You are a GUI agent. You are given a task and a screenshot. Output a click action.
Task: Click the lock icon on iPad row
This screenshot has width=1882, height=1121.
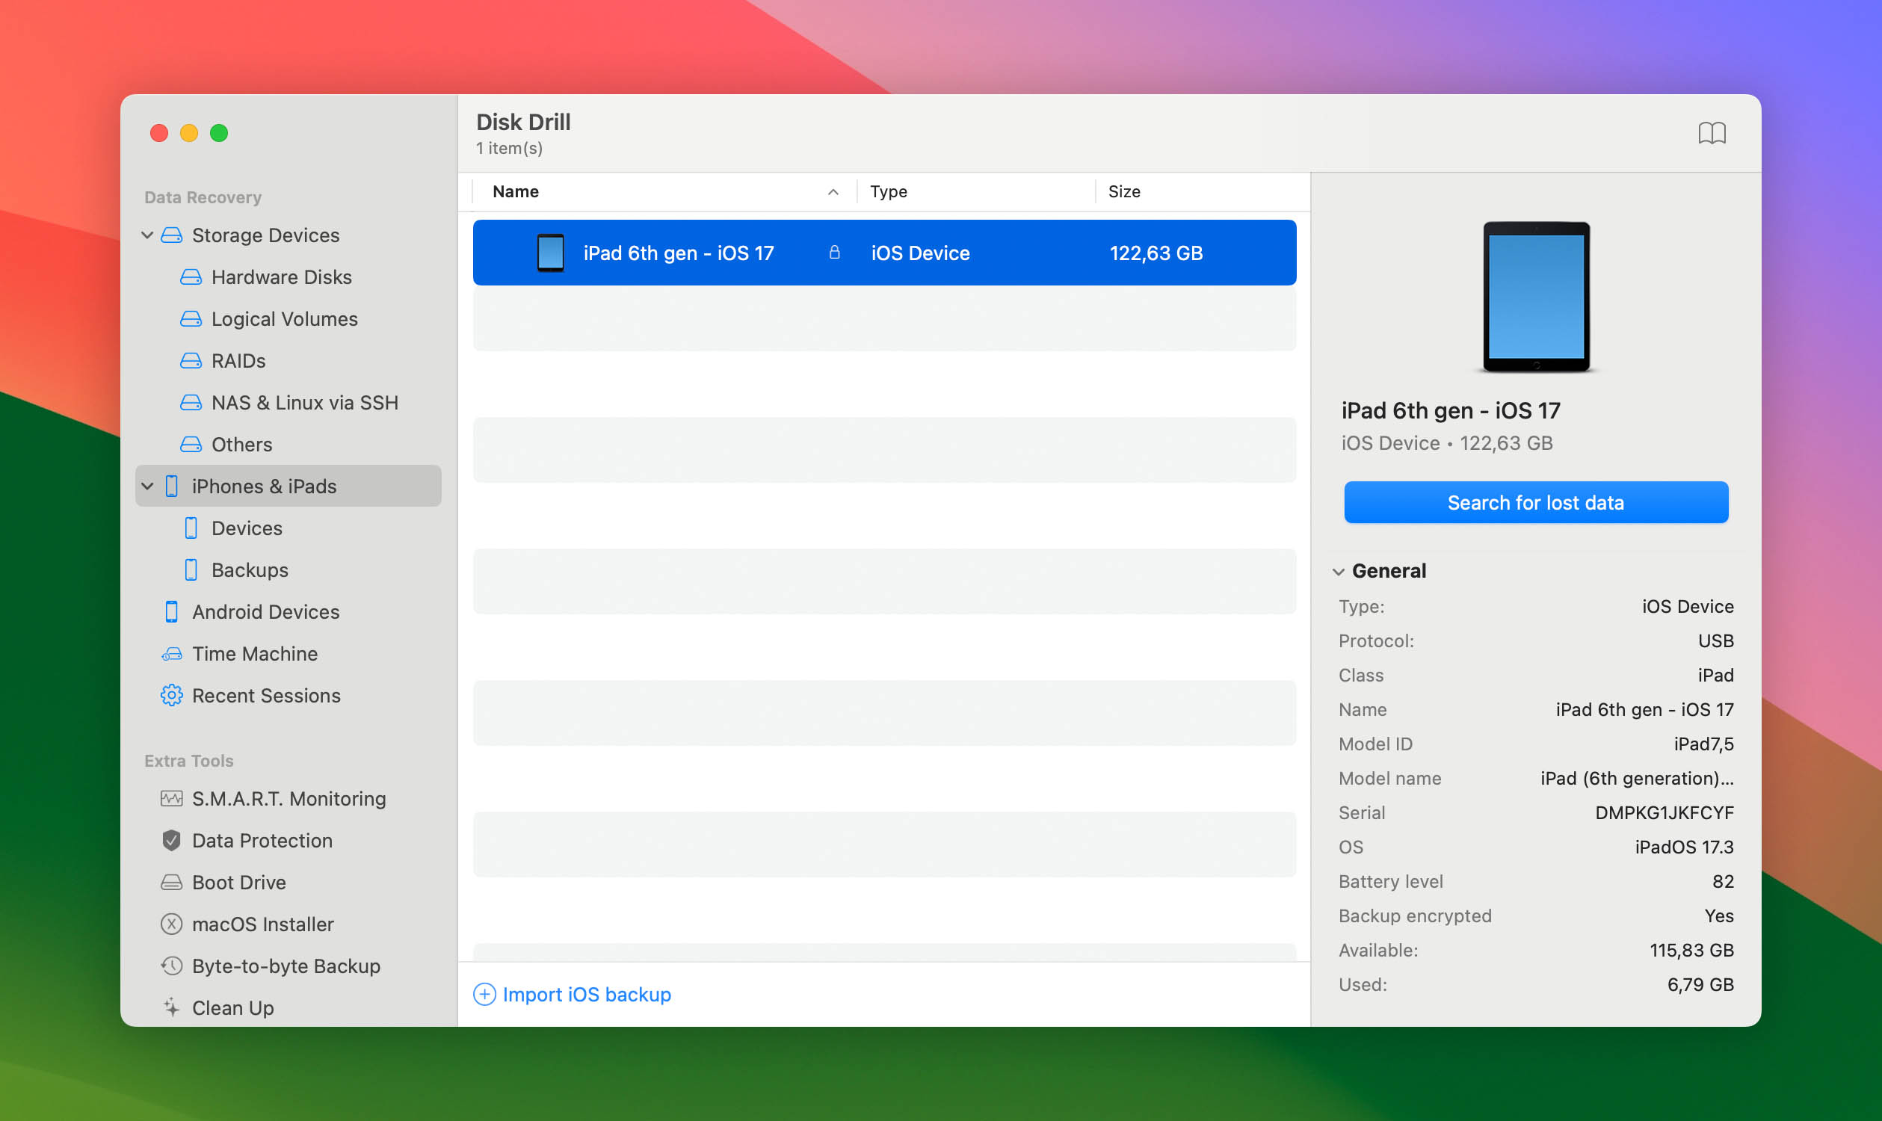834,253
